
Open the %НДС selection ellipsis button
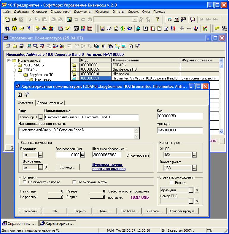point(194,155)
